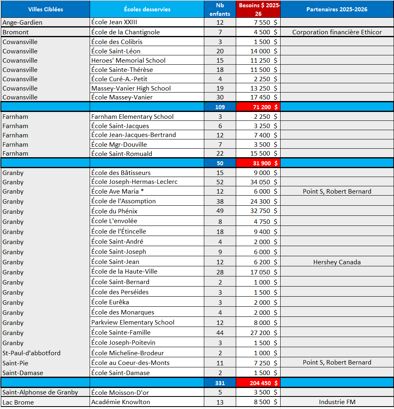
Task: Select the 'École des Colibris' cell
Action: [147, 42]
